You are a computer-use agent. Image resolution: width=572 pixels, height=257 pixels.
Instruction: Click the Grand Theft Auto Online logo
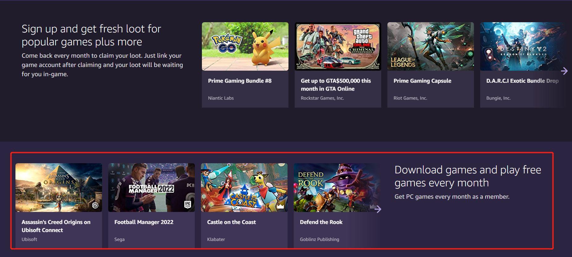pos(362,41)
